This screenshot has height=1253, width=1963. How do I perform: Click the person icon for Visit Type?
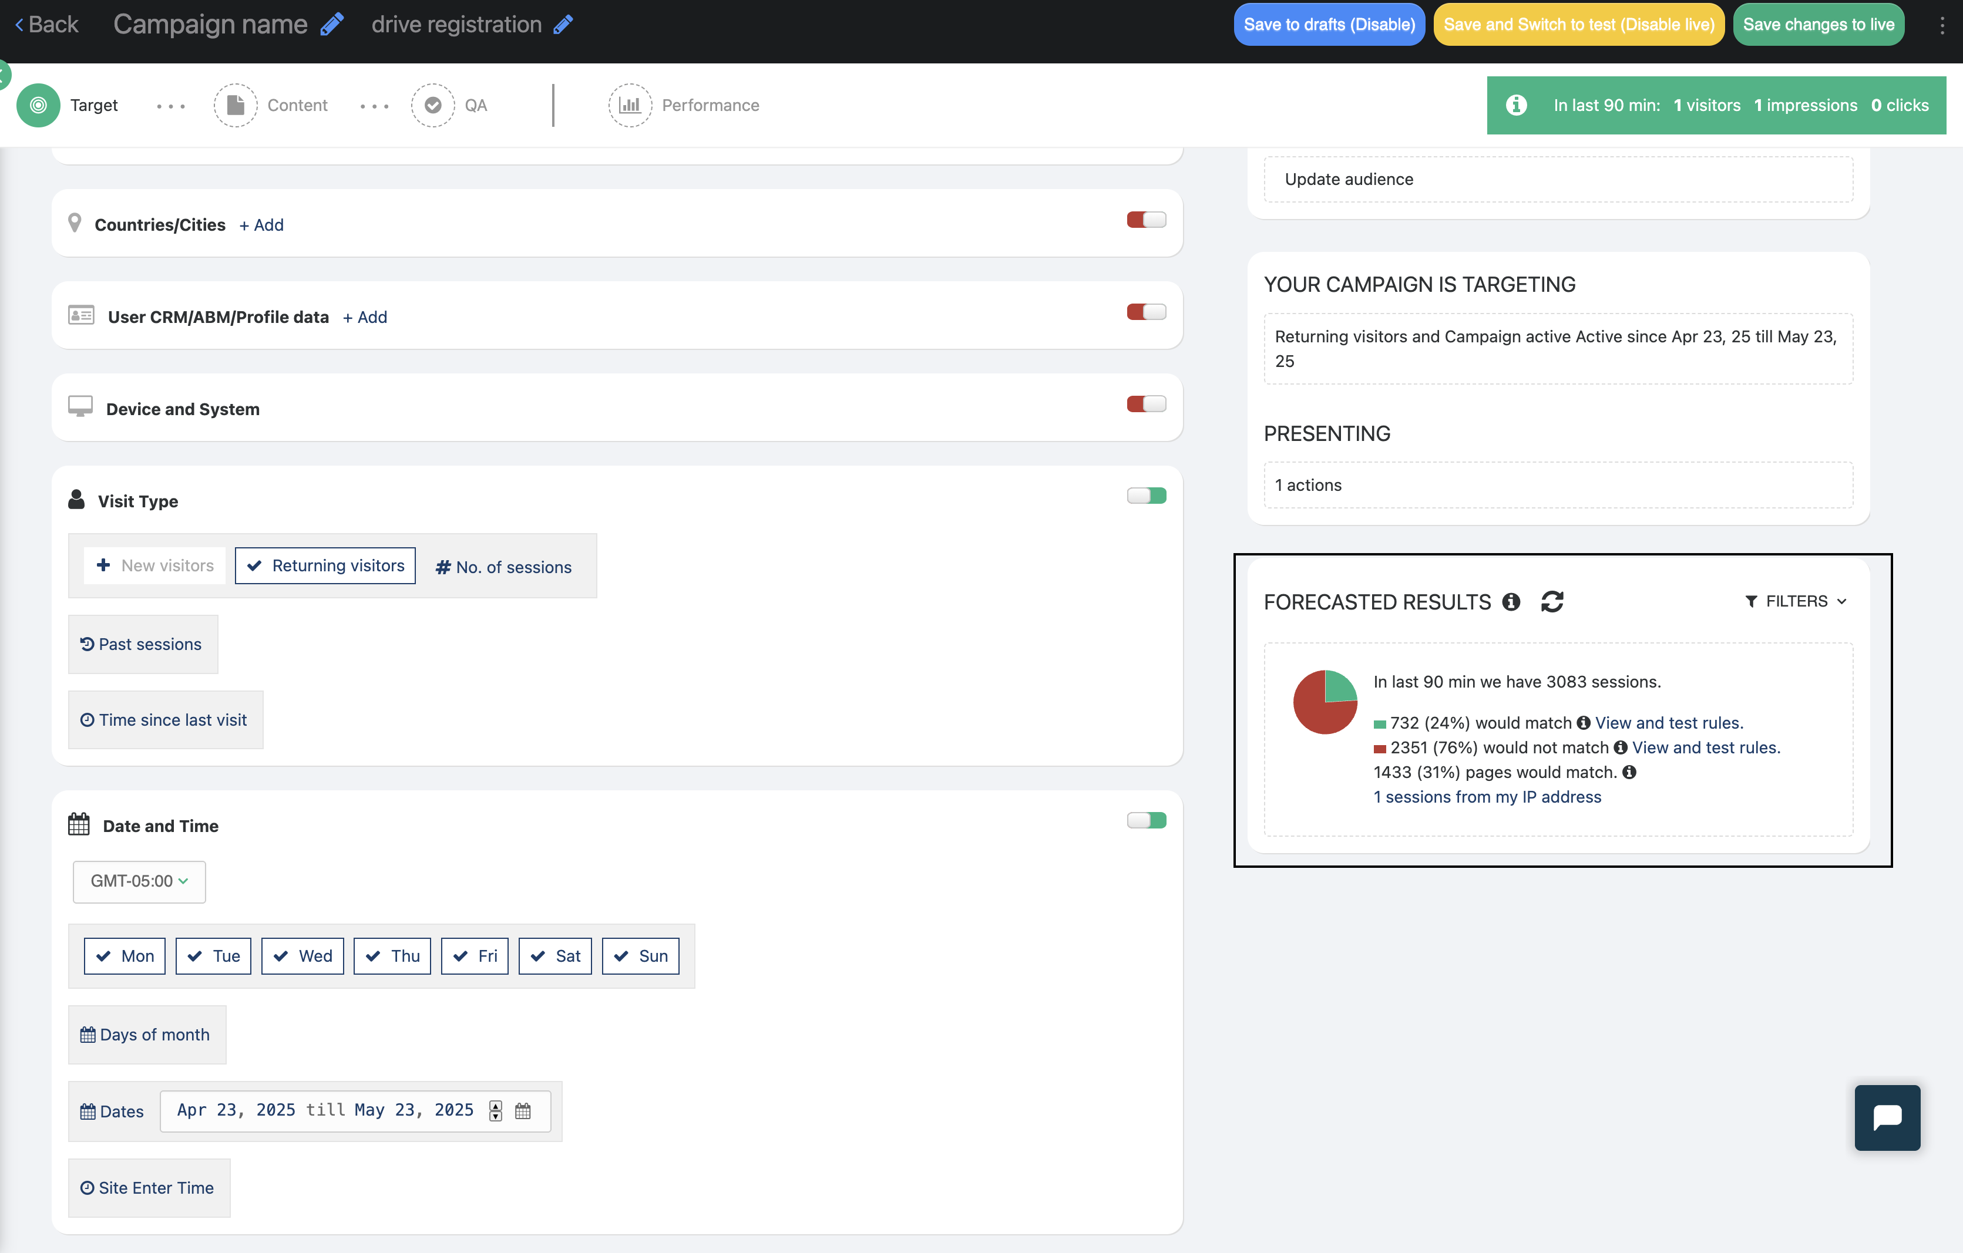pos(76,500)
